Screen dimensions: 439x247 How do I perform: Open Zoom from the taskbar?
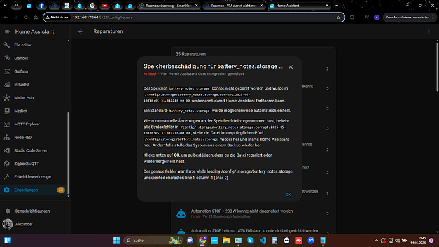[310, 241]
